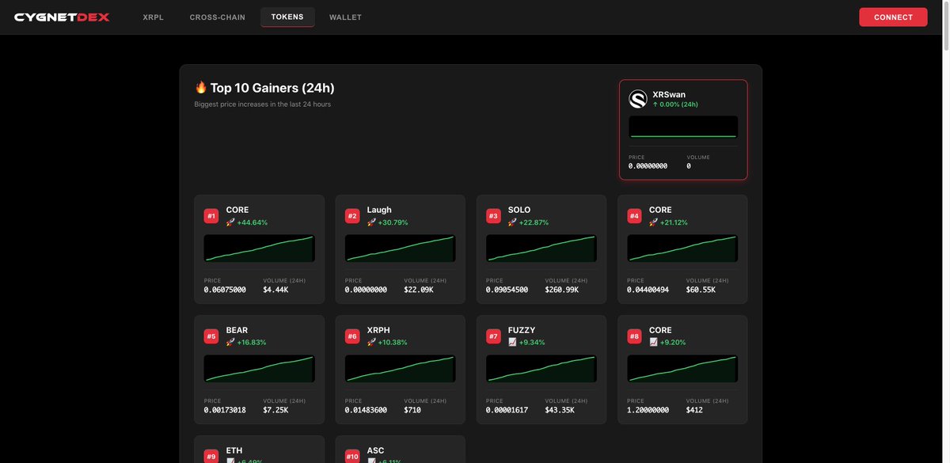Click the Connect button
Image resolution: width=950 pixels, height=463 pixels.
[x=893, y=17]
